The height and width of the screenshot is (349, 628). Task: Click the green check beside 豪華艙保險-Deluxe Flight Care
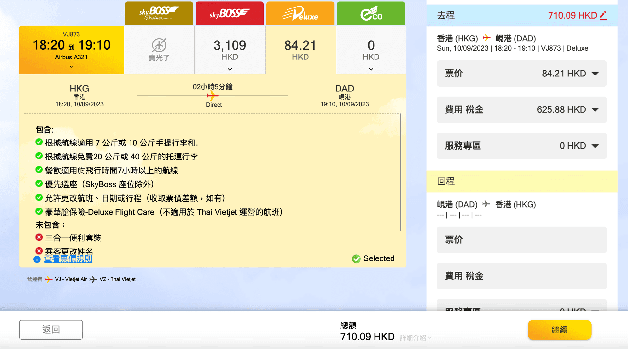tap(39, 211)
